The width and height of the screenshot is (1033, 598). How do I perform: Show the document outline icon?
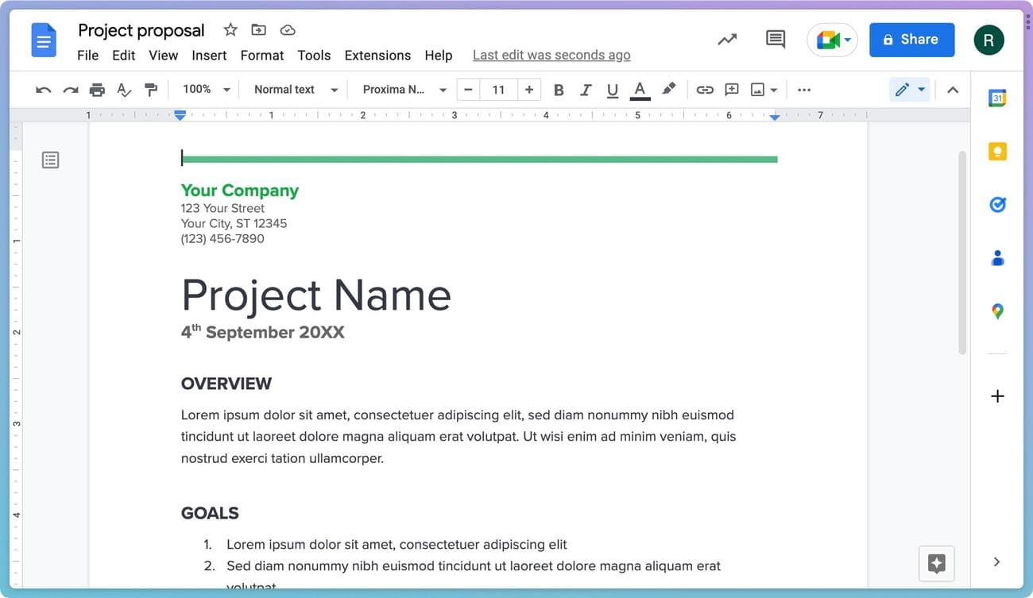(x=51, y=160)
